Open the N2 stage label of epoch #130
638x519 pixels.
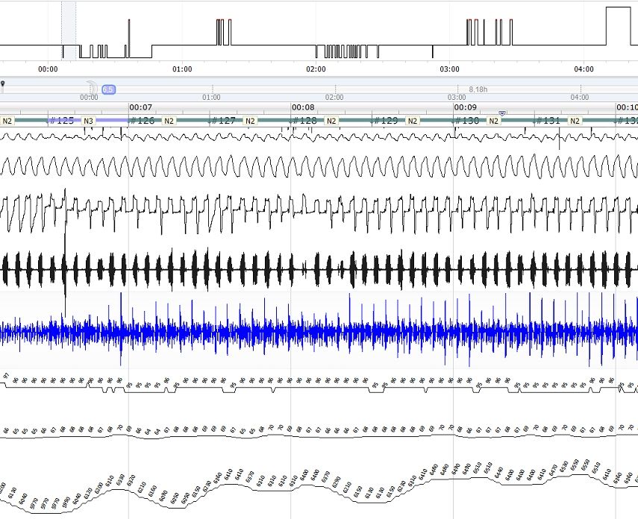coord(493,121)
